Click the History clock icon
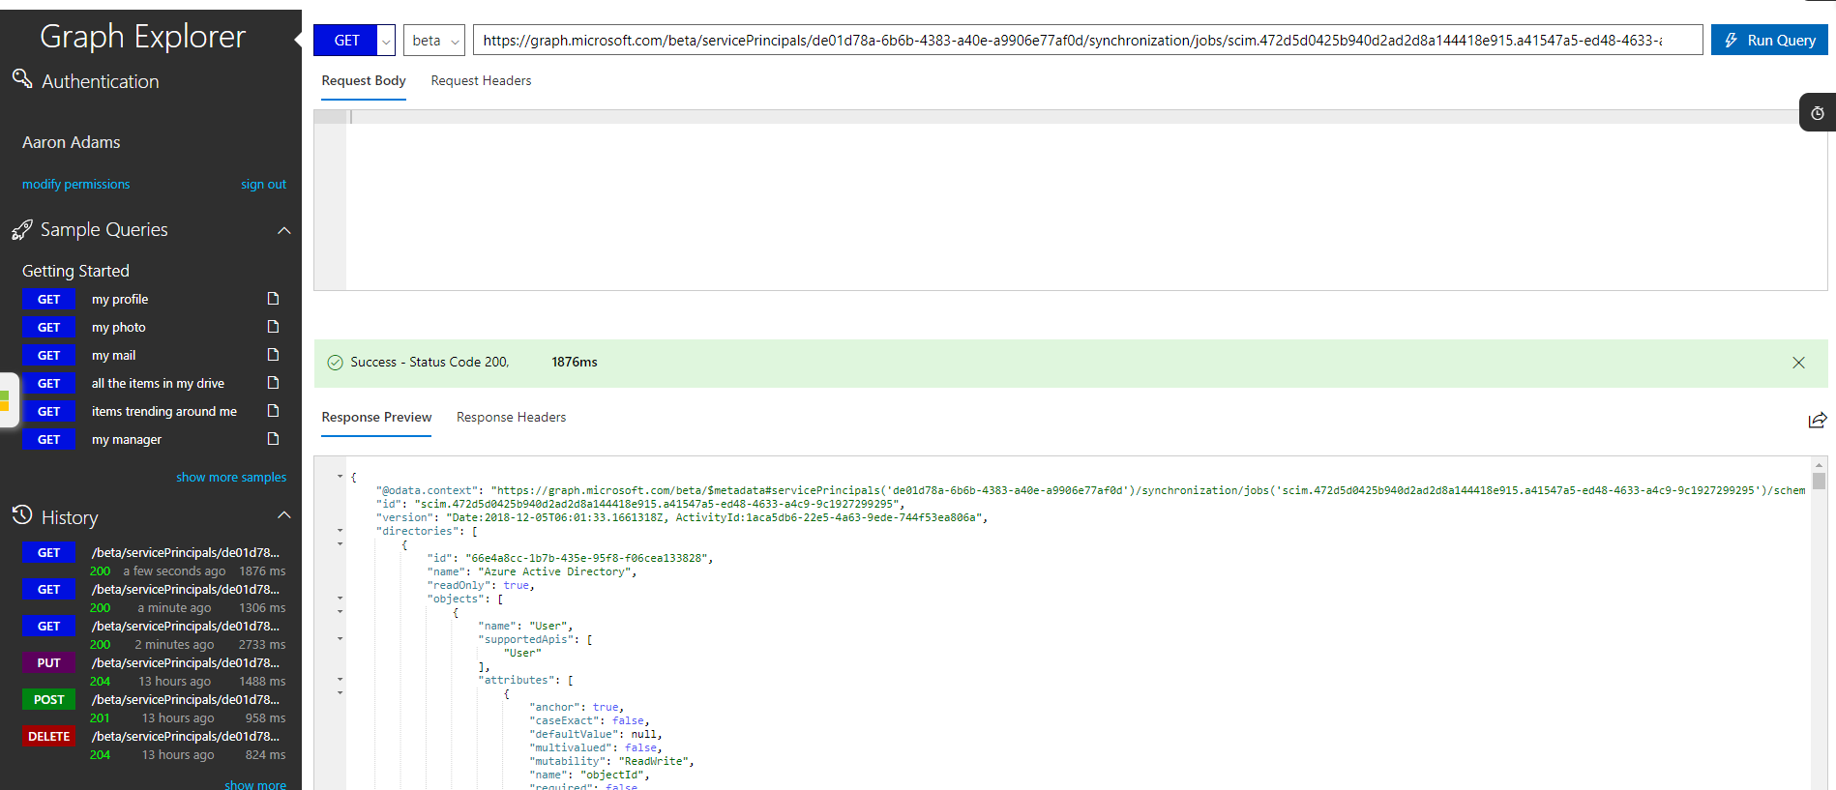The image size is (1836, 790). (22, 515)
